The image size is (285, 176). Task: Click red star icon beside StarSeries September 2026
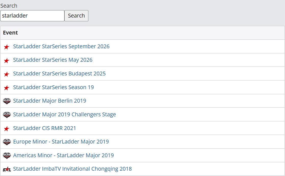[x=7, y=47]
